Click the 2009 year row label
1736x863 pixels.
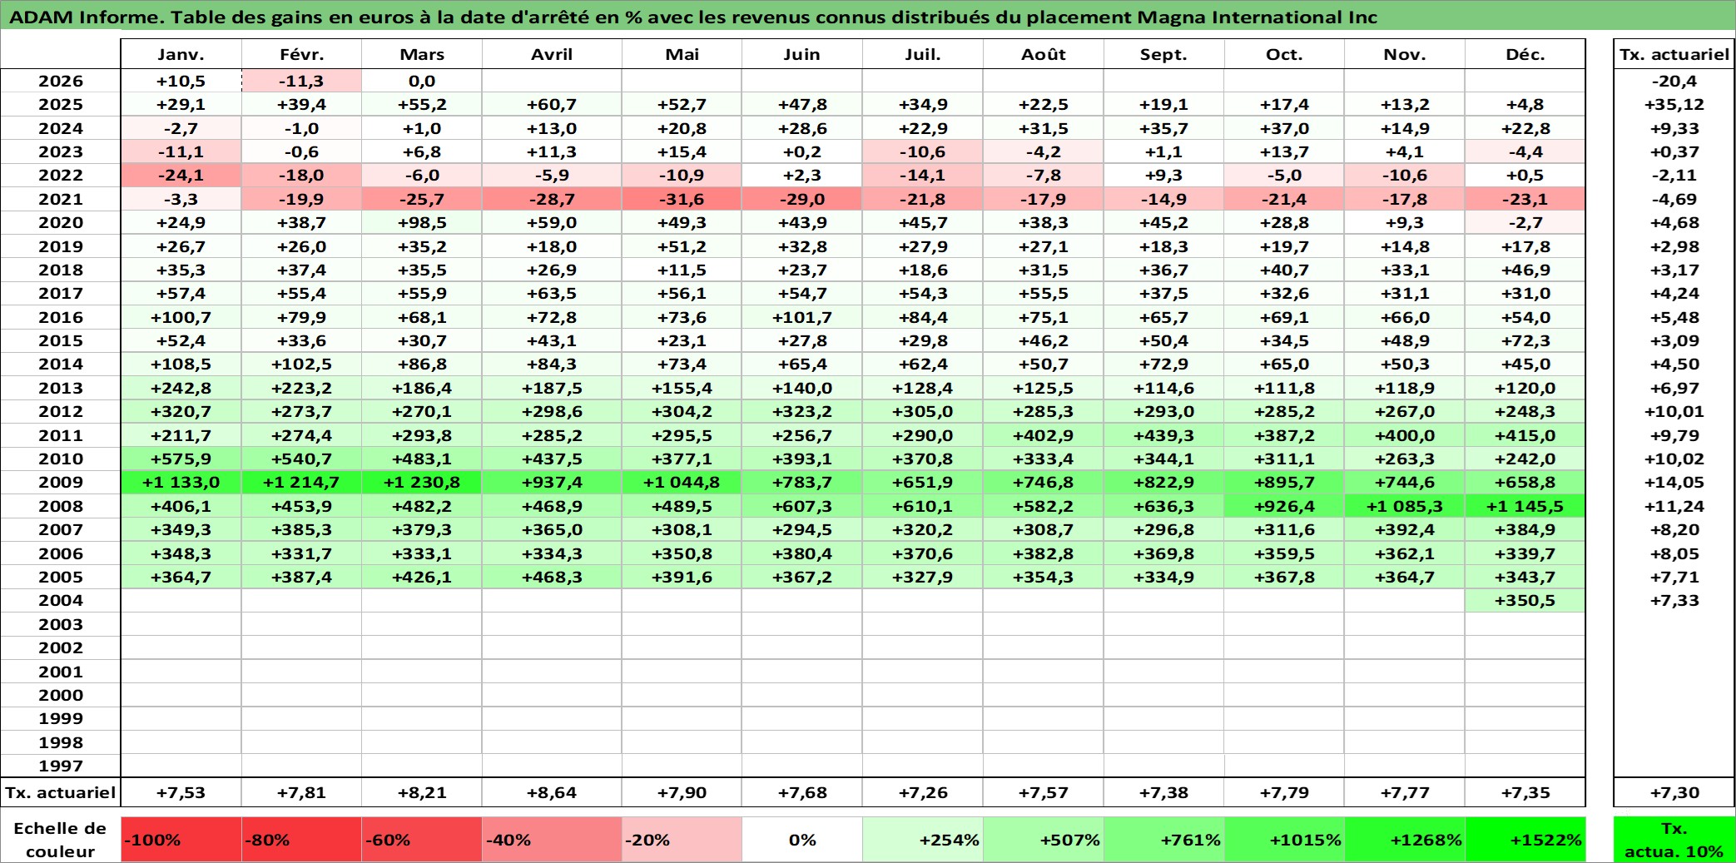pyautogui.click(x=60, y=482)
